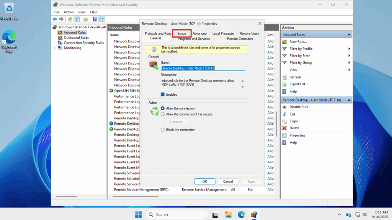
Task: Select Outbound Rules in the left tree
Action: [x=76, y=37]
